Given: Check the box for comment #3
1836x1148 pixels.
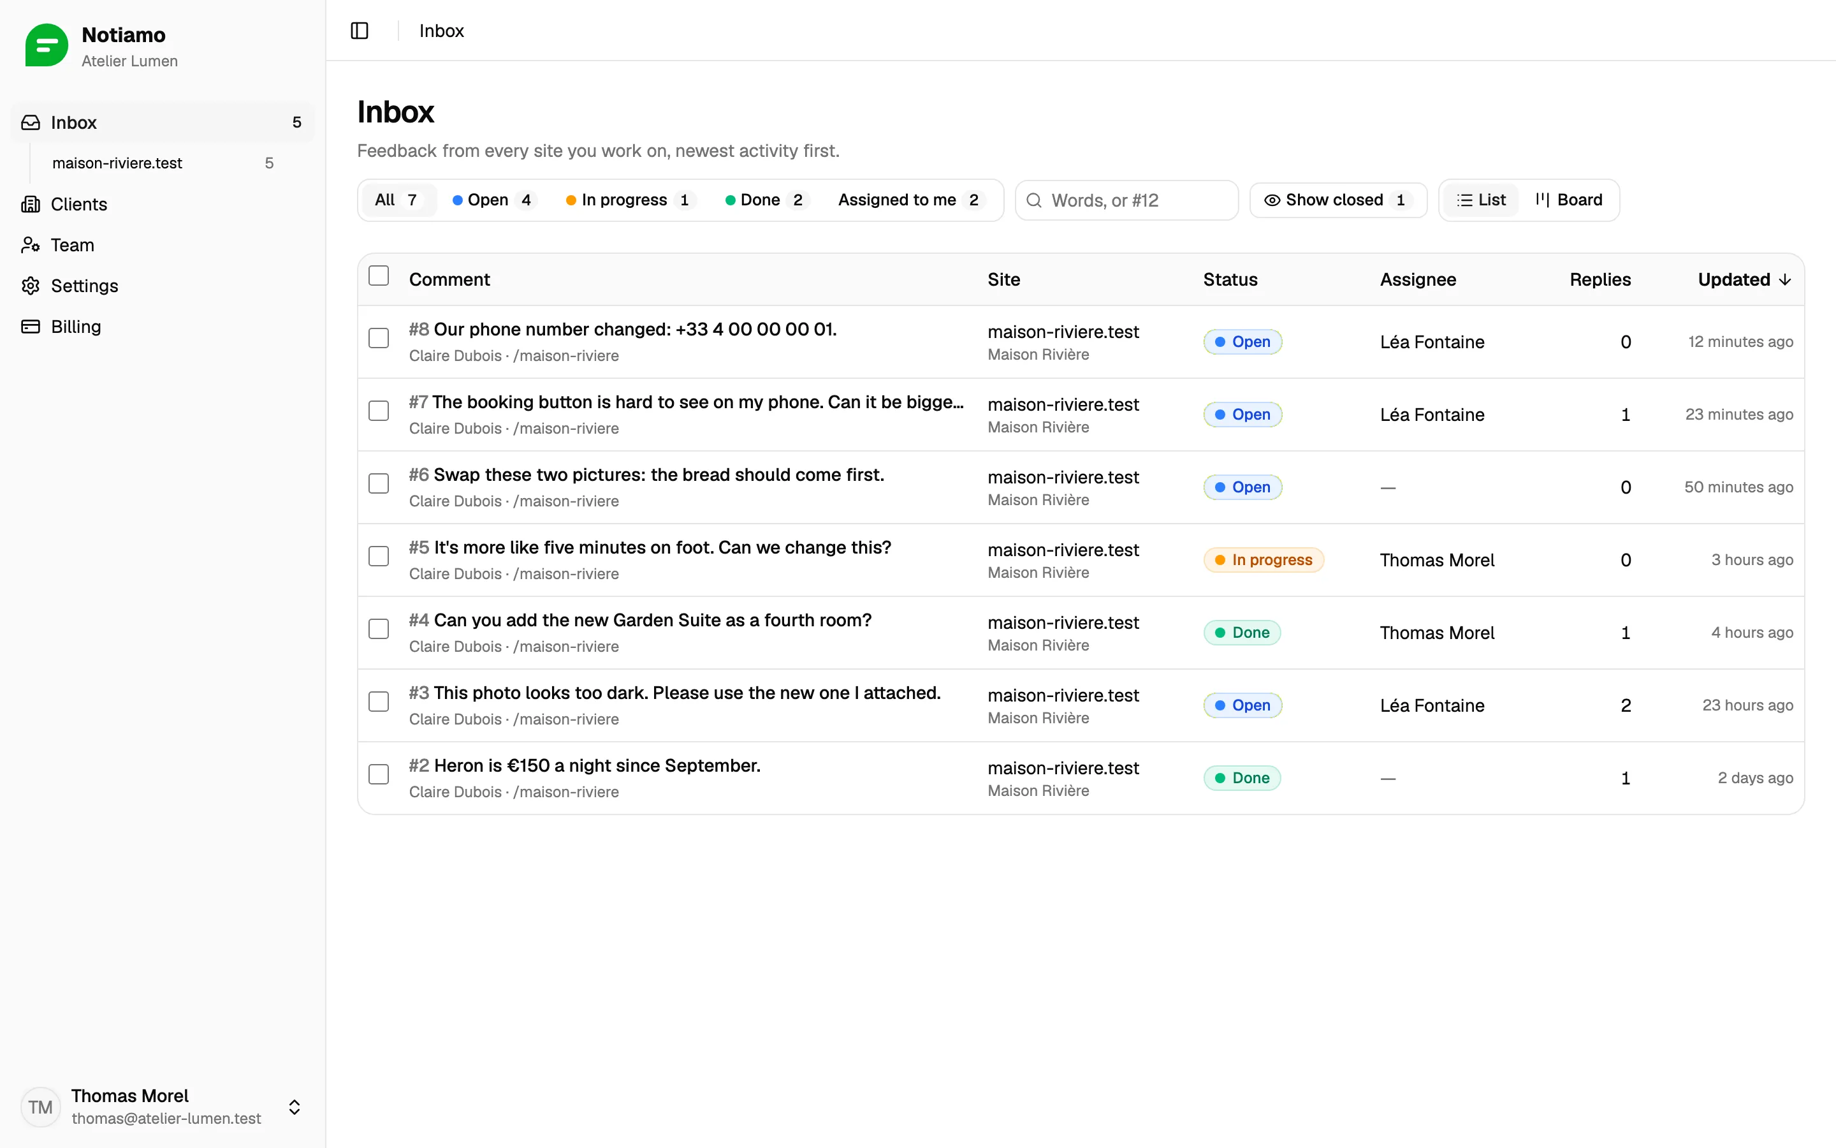Looking at the screenshot, I should [379, 702].
